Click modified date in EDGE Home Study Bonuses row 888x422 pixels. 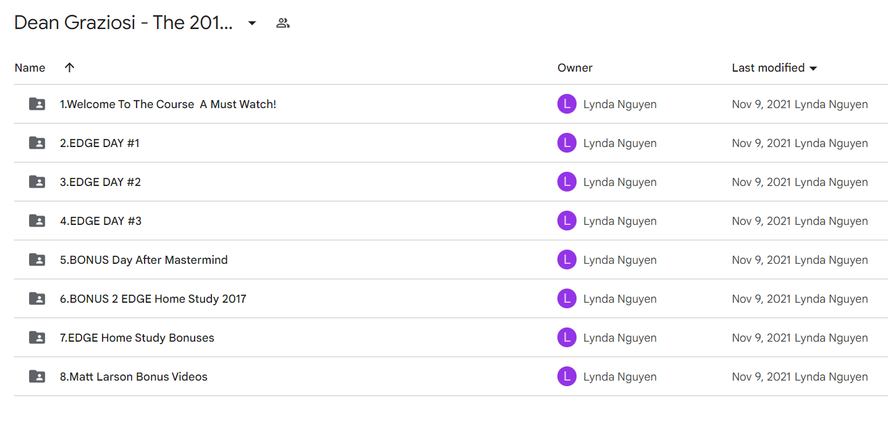762,338
